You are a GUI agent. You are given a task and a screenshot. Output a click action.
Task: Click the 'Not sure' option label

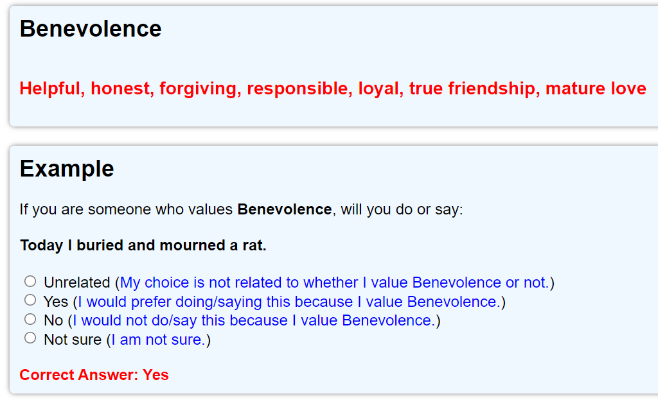coord(73,340)
